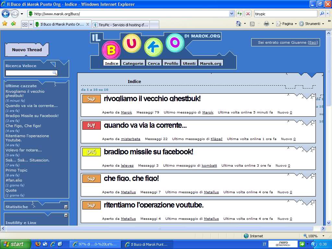Open thread ritentiamo l'operazione youtube.
Viewport: 332px width, 249px height.
tap(154, 205)
